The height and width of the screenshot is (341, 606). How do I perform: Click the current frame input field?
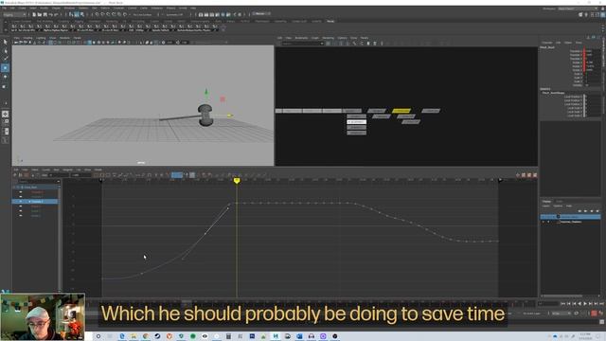tap(547, 304)
